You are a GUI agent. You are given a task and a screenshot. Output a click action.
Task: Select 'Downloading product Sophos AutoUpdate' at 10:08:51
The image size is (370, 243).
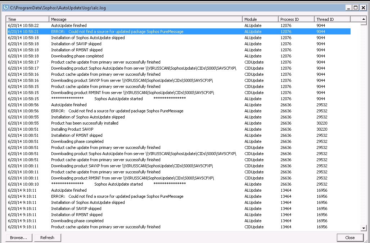(179, 154)
